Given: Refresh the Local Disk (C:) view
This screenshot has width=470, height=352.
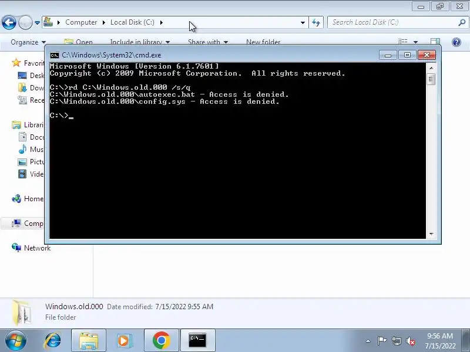Looking at the screenshot, I should pos(316,22).
